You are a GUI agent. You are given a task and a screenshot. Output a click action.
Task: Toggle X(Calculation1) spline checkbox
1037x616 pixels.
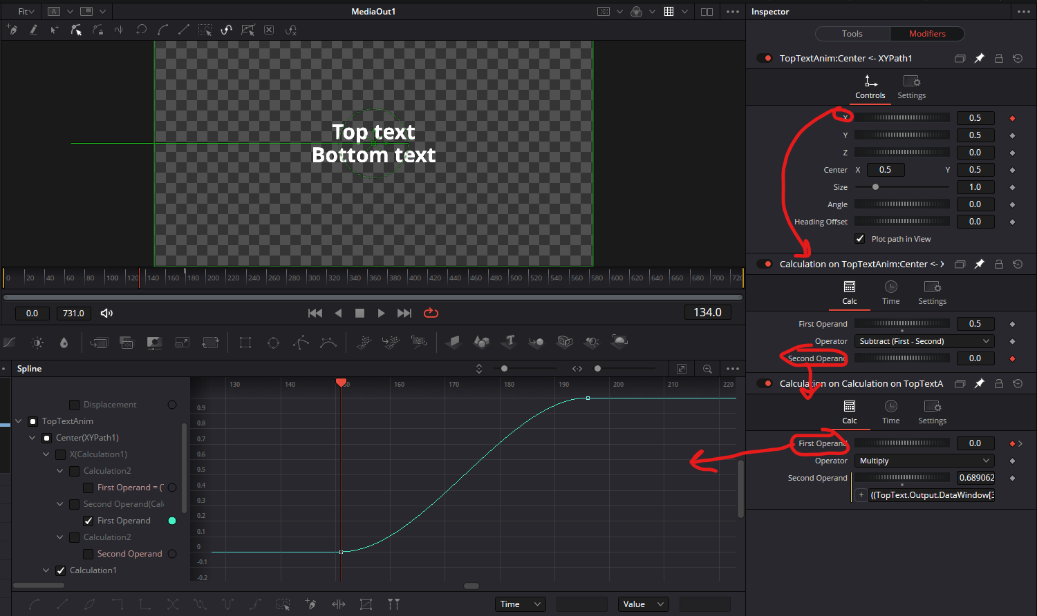pyautogui.click(x=60, y=454)
